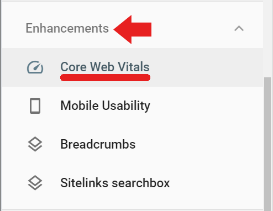The width and height of the screenshot is (273, 211).
Task: Collapse the Enhancements section with the chevron
Action: pos(239,29)
